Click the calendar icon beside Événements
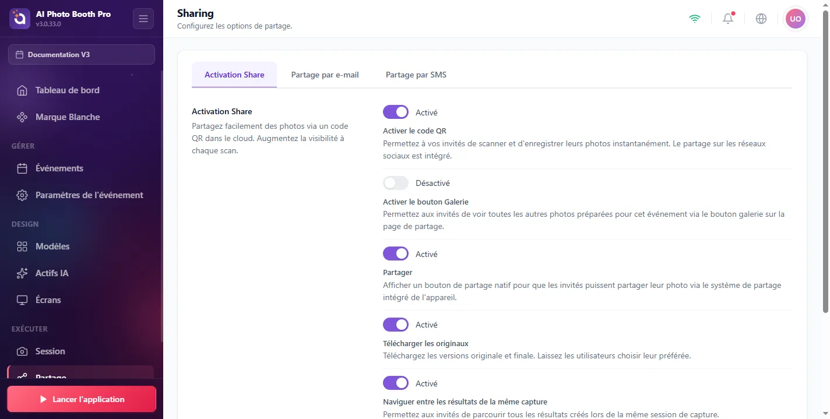The height and width of the screenshot is (419, 830). (x=22, y=168)
